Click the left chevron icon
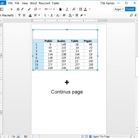The width and height of the screenshot is (138, 138). click(45, 15)
